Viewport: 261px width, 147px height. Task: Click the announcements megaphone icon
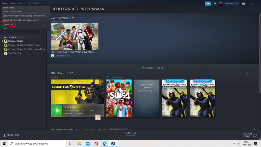tap(208, 3)
